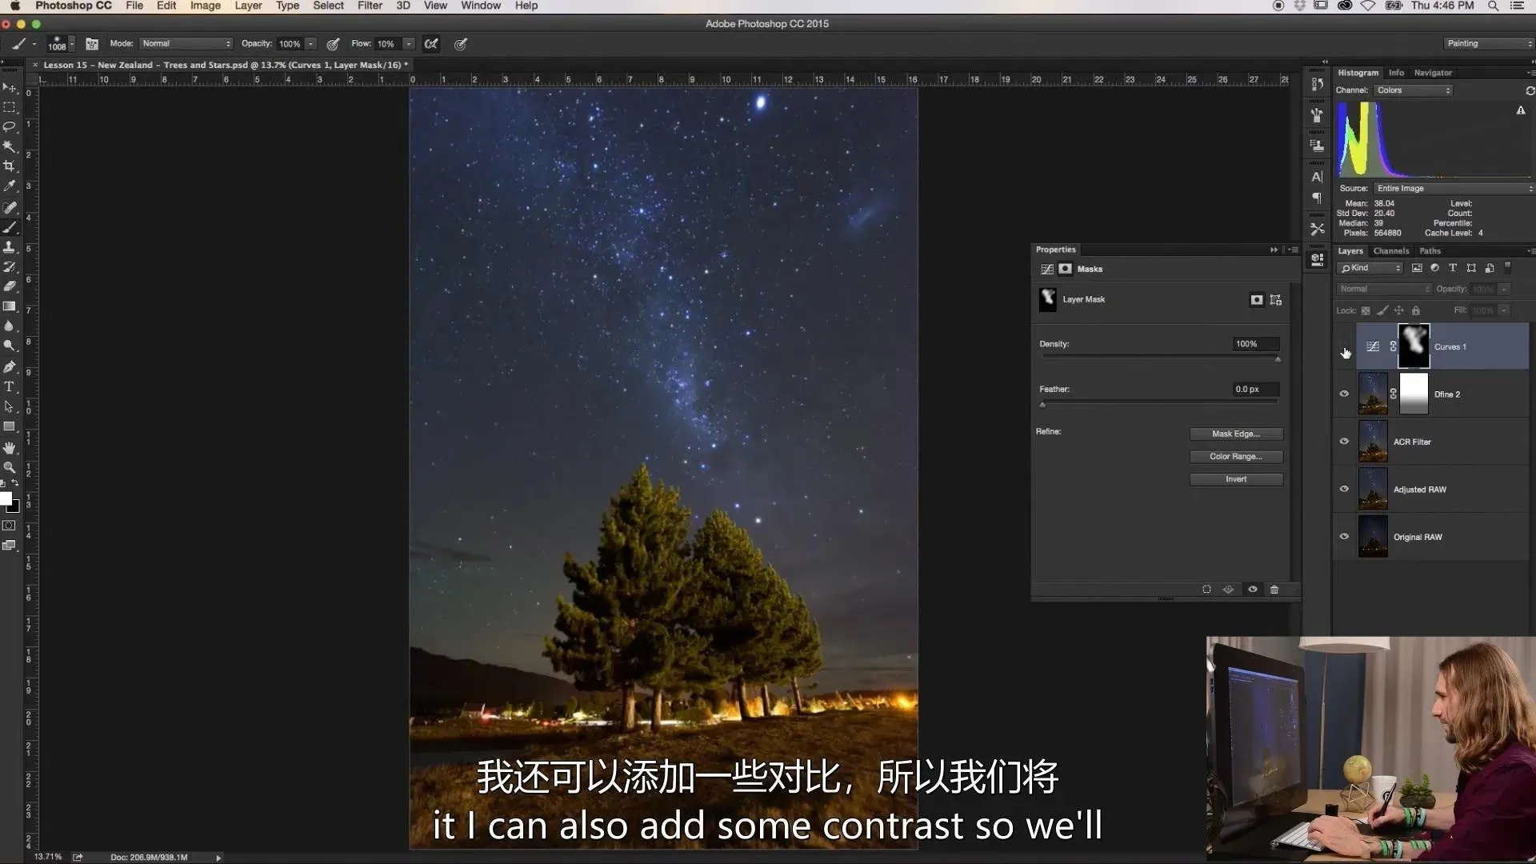The image size is (1536, 864).
Task: Hide the Dfine 2 layer
Action: (1344, 394)
